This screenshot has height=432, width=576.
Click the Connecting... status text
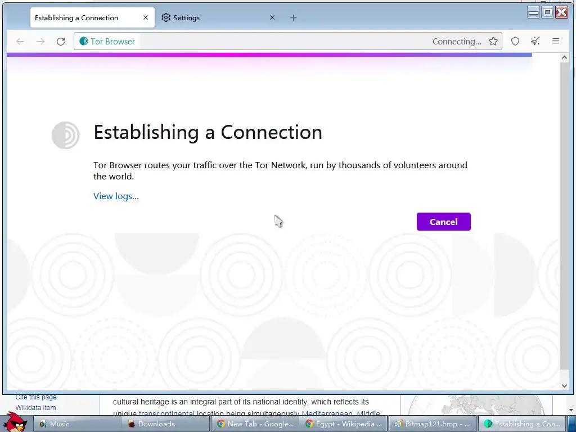coord(457,42)
